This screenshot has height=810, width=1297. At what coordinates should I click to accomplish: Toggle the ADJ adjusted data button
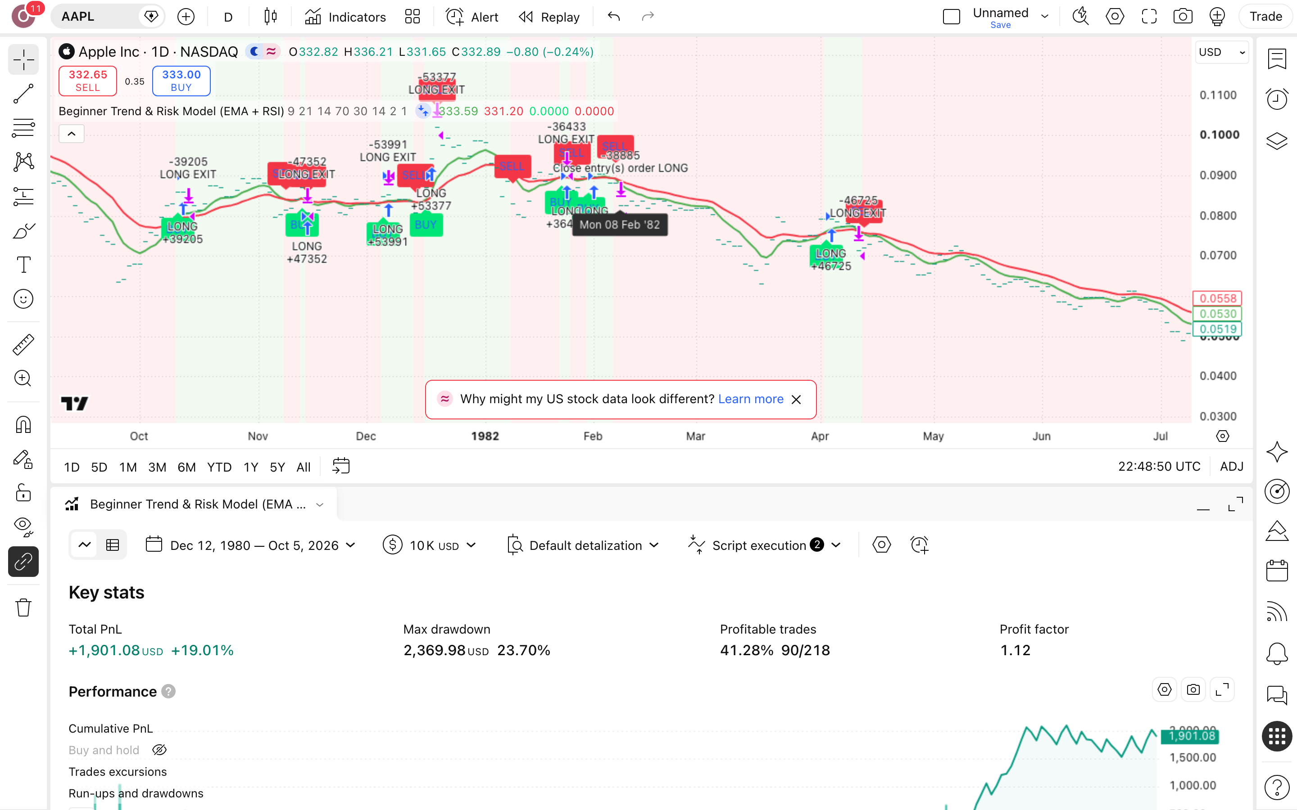click(x=1232, y=467)
